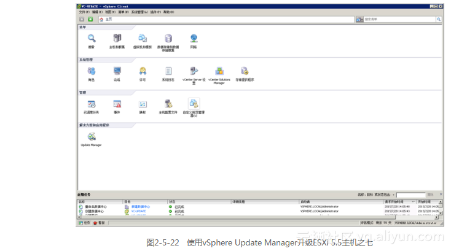Open the 数据存储和数据存储群集 datastore icon
This screenshot has width=451, height=251.
tap(168, 39)
